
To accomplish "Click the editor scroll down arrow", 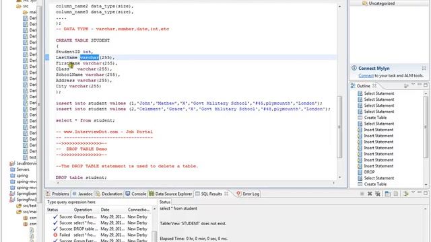I will [339, 177].
